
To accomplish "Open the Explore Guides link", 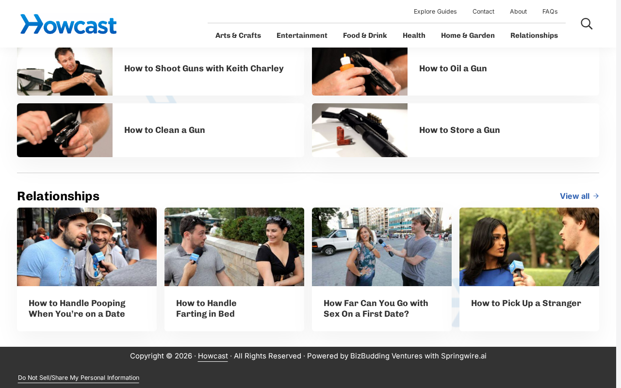I will (x=435, y=11).
